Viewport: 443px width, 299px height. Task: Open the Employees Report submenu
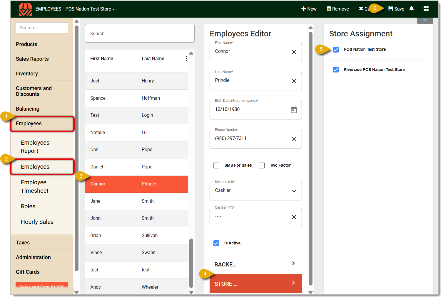point(42,147)
